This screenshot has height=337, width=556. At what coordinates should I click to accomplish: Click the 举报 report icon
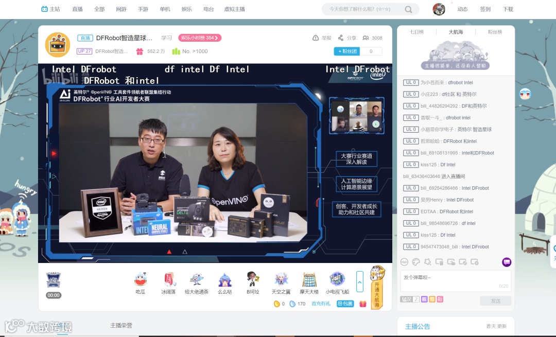316,38
